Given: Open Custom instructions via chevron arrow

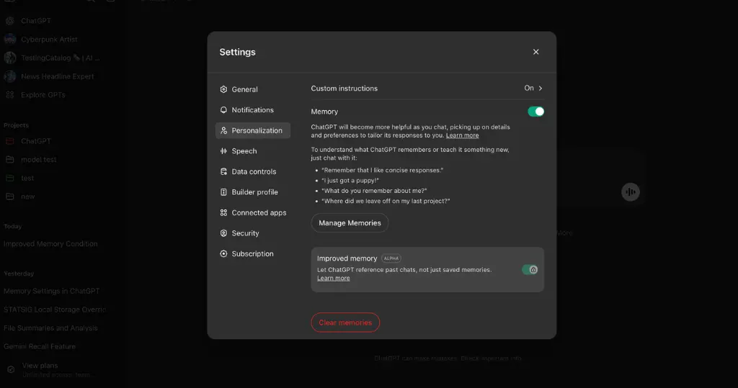Looking at the screenshot, I should click(x=541, y=89).
